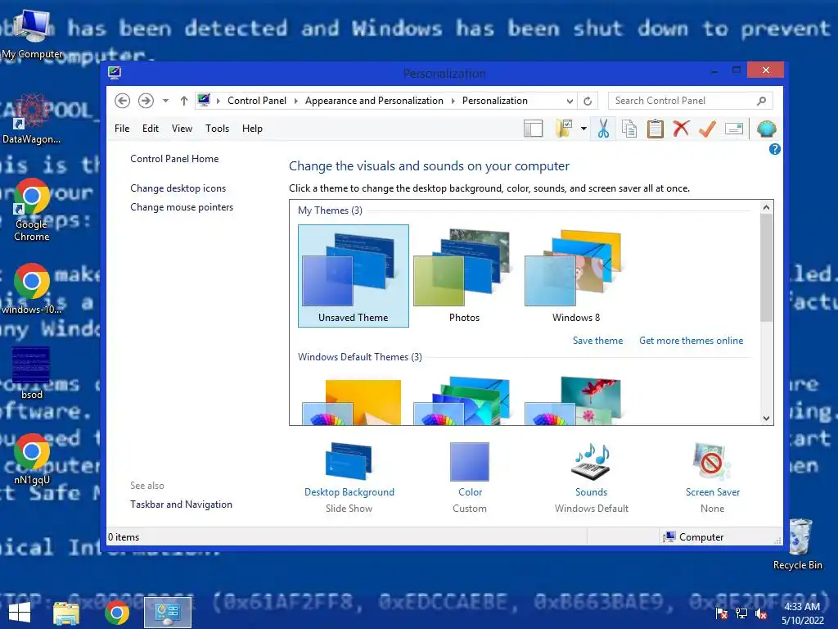This screenshot has width=838, height=629.
Task: Go up one level with Up arrow
Action: tap(184, 101)
